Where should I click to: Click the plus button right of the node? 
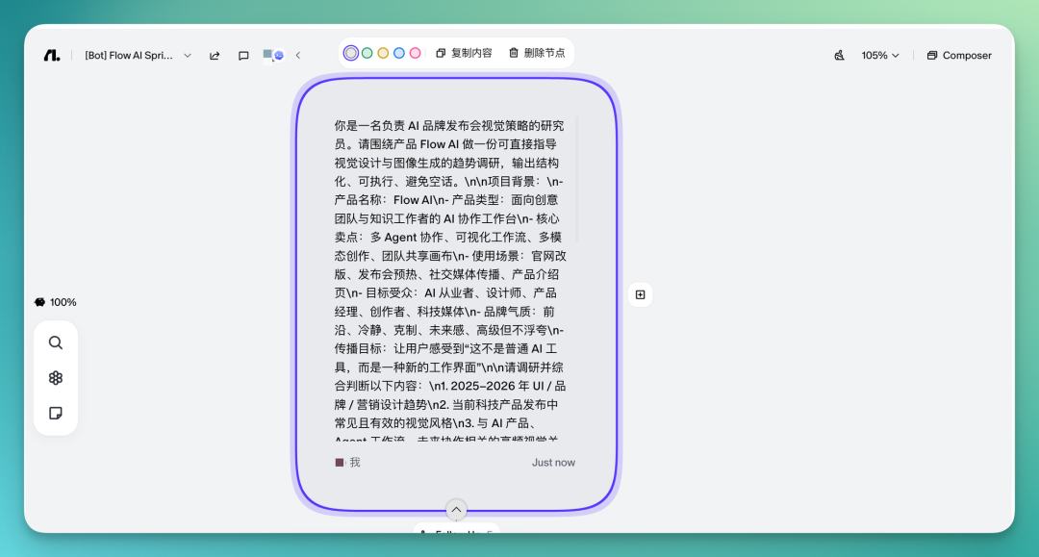click(640, 294)
